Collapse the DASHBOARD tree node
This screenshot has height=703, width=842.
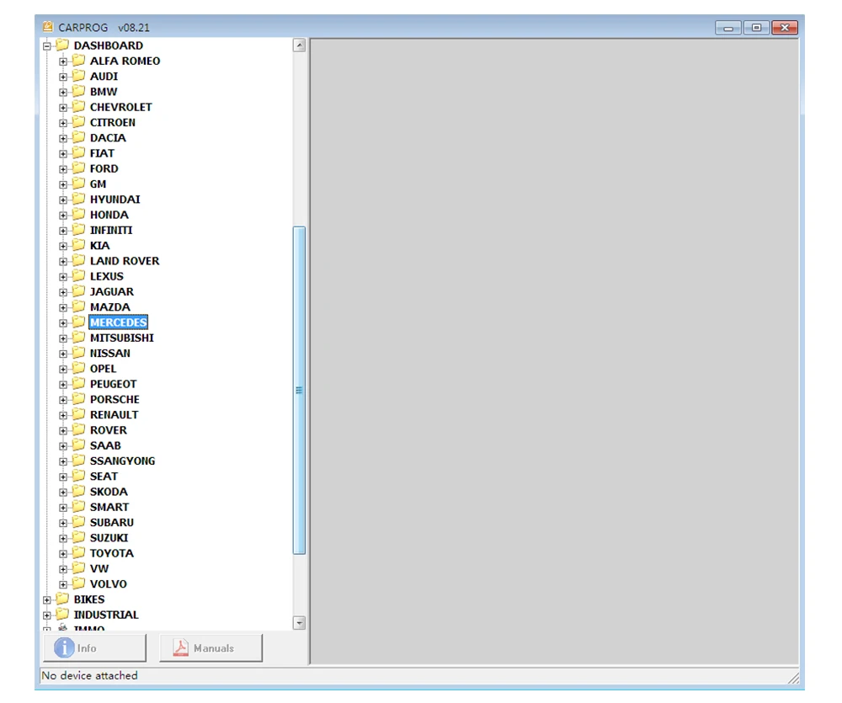pyautogui.click(x=46, y=46)
